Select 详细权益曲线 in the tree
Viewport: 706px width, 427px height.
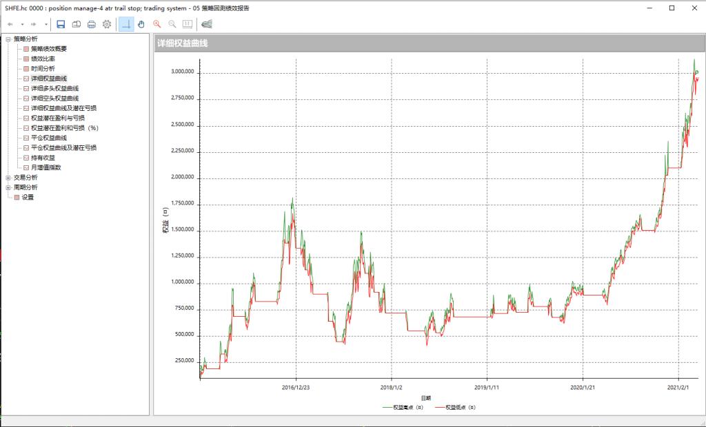coord(49,79)
